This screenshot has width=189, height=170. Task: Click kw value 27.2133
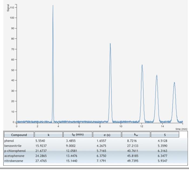coord(133,146)
